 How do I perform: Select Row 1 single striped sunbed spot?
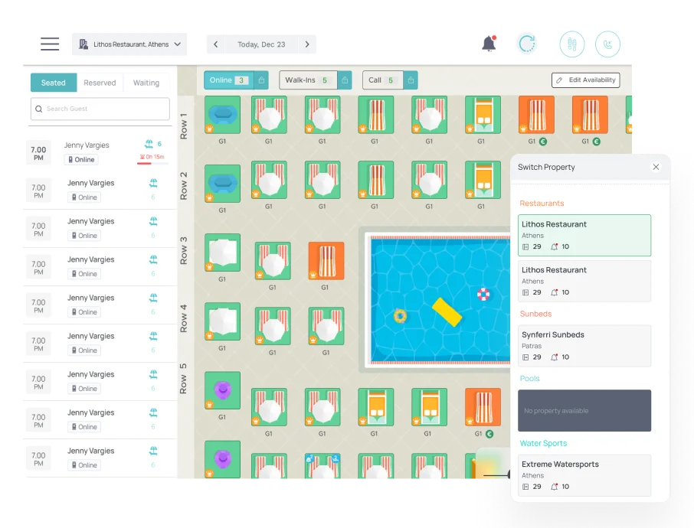tap(376, 115)
